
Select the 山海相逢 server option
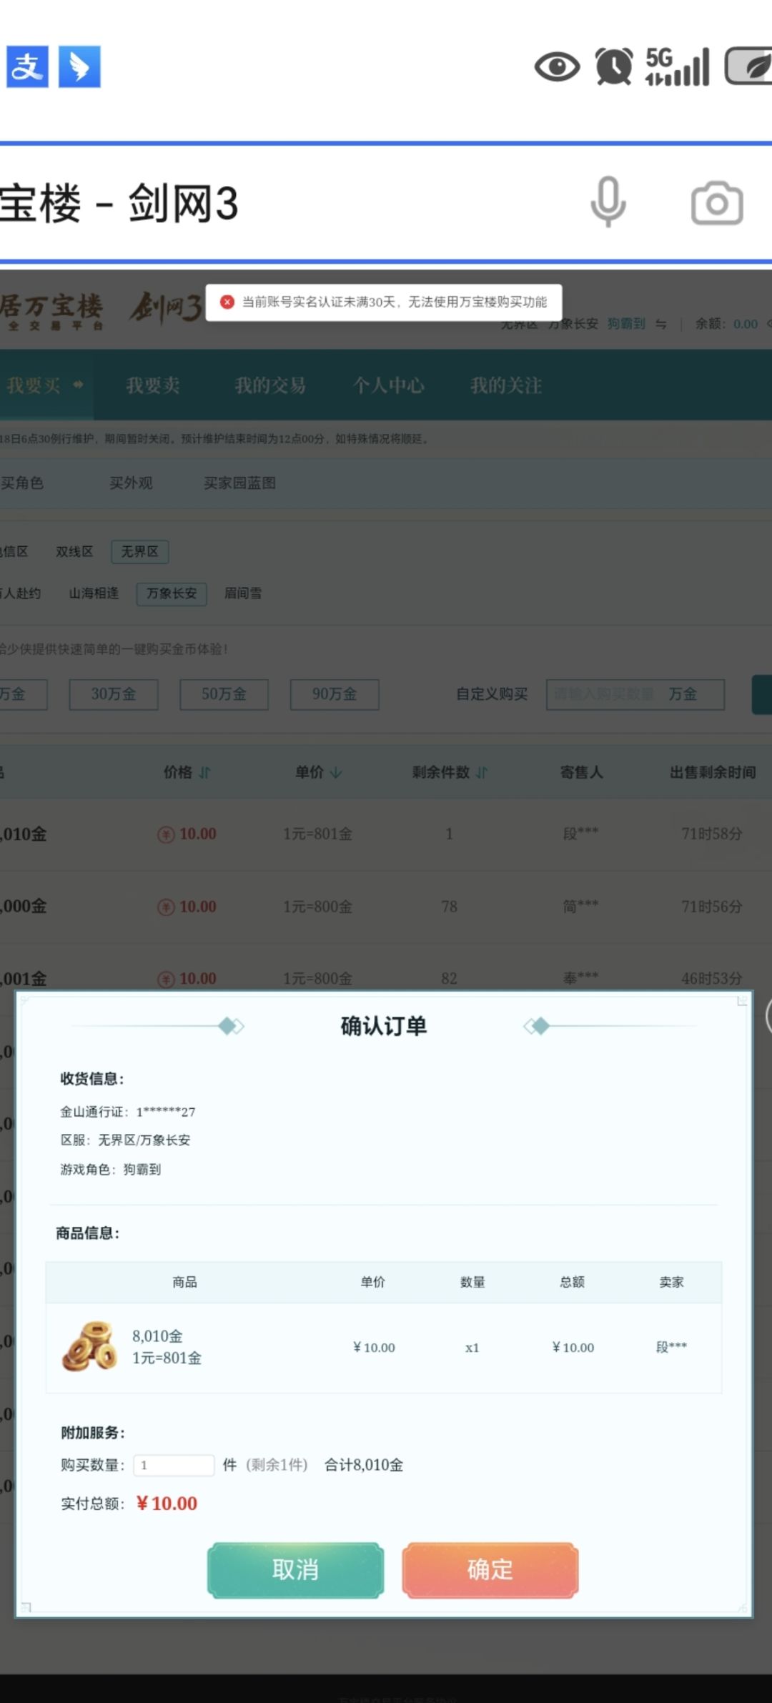[94, 593]
